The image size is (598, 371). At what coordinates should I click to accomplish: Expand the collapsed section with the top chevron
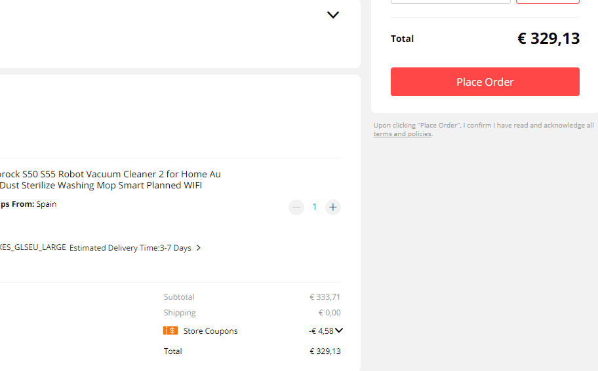333,14
